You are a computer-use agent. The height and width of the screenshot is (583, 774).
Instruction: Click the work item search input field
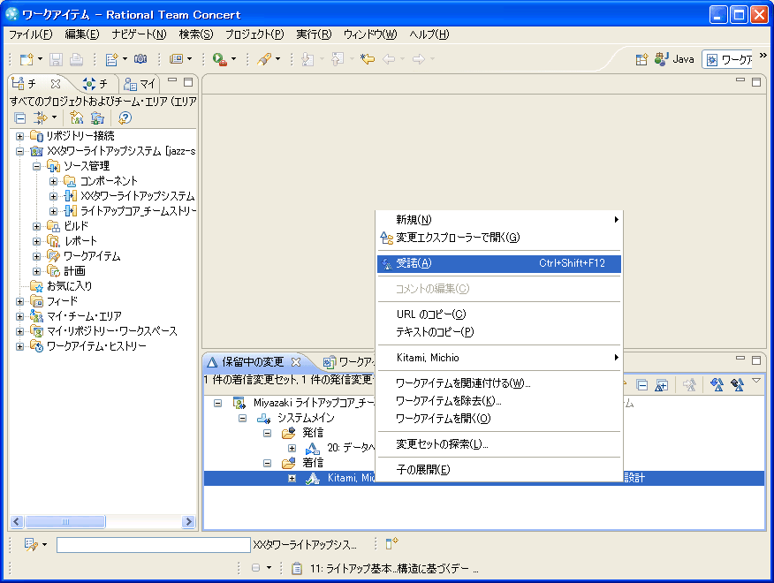[154, 544]
